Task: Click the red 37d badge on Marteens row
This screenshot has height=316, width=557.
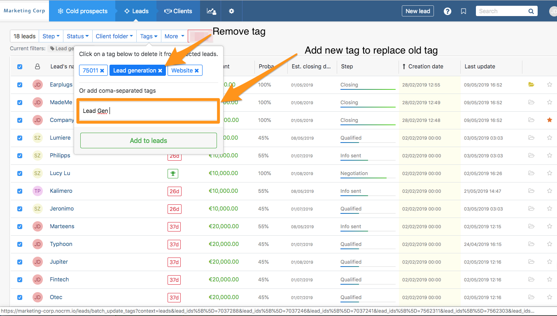Action: pos(174,226)
